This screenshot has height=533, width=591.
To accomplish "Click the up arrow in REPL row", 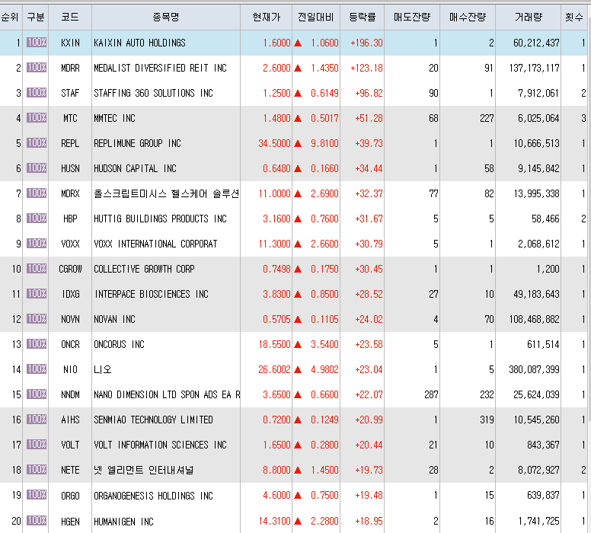I will click(298, 144).
